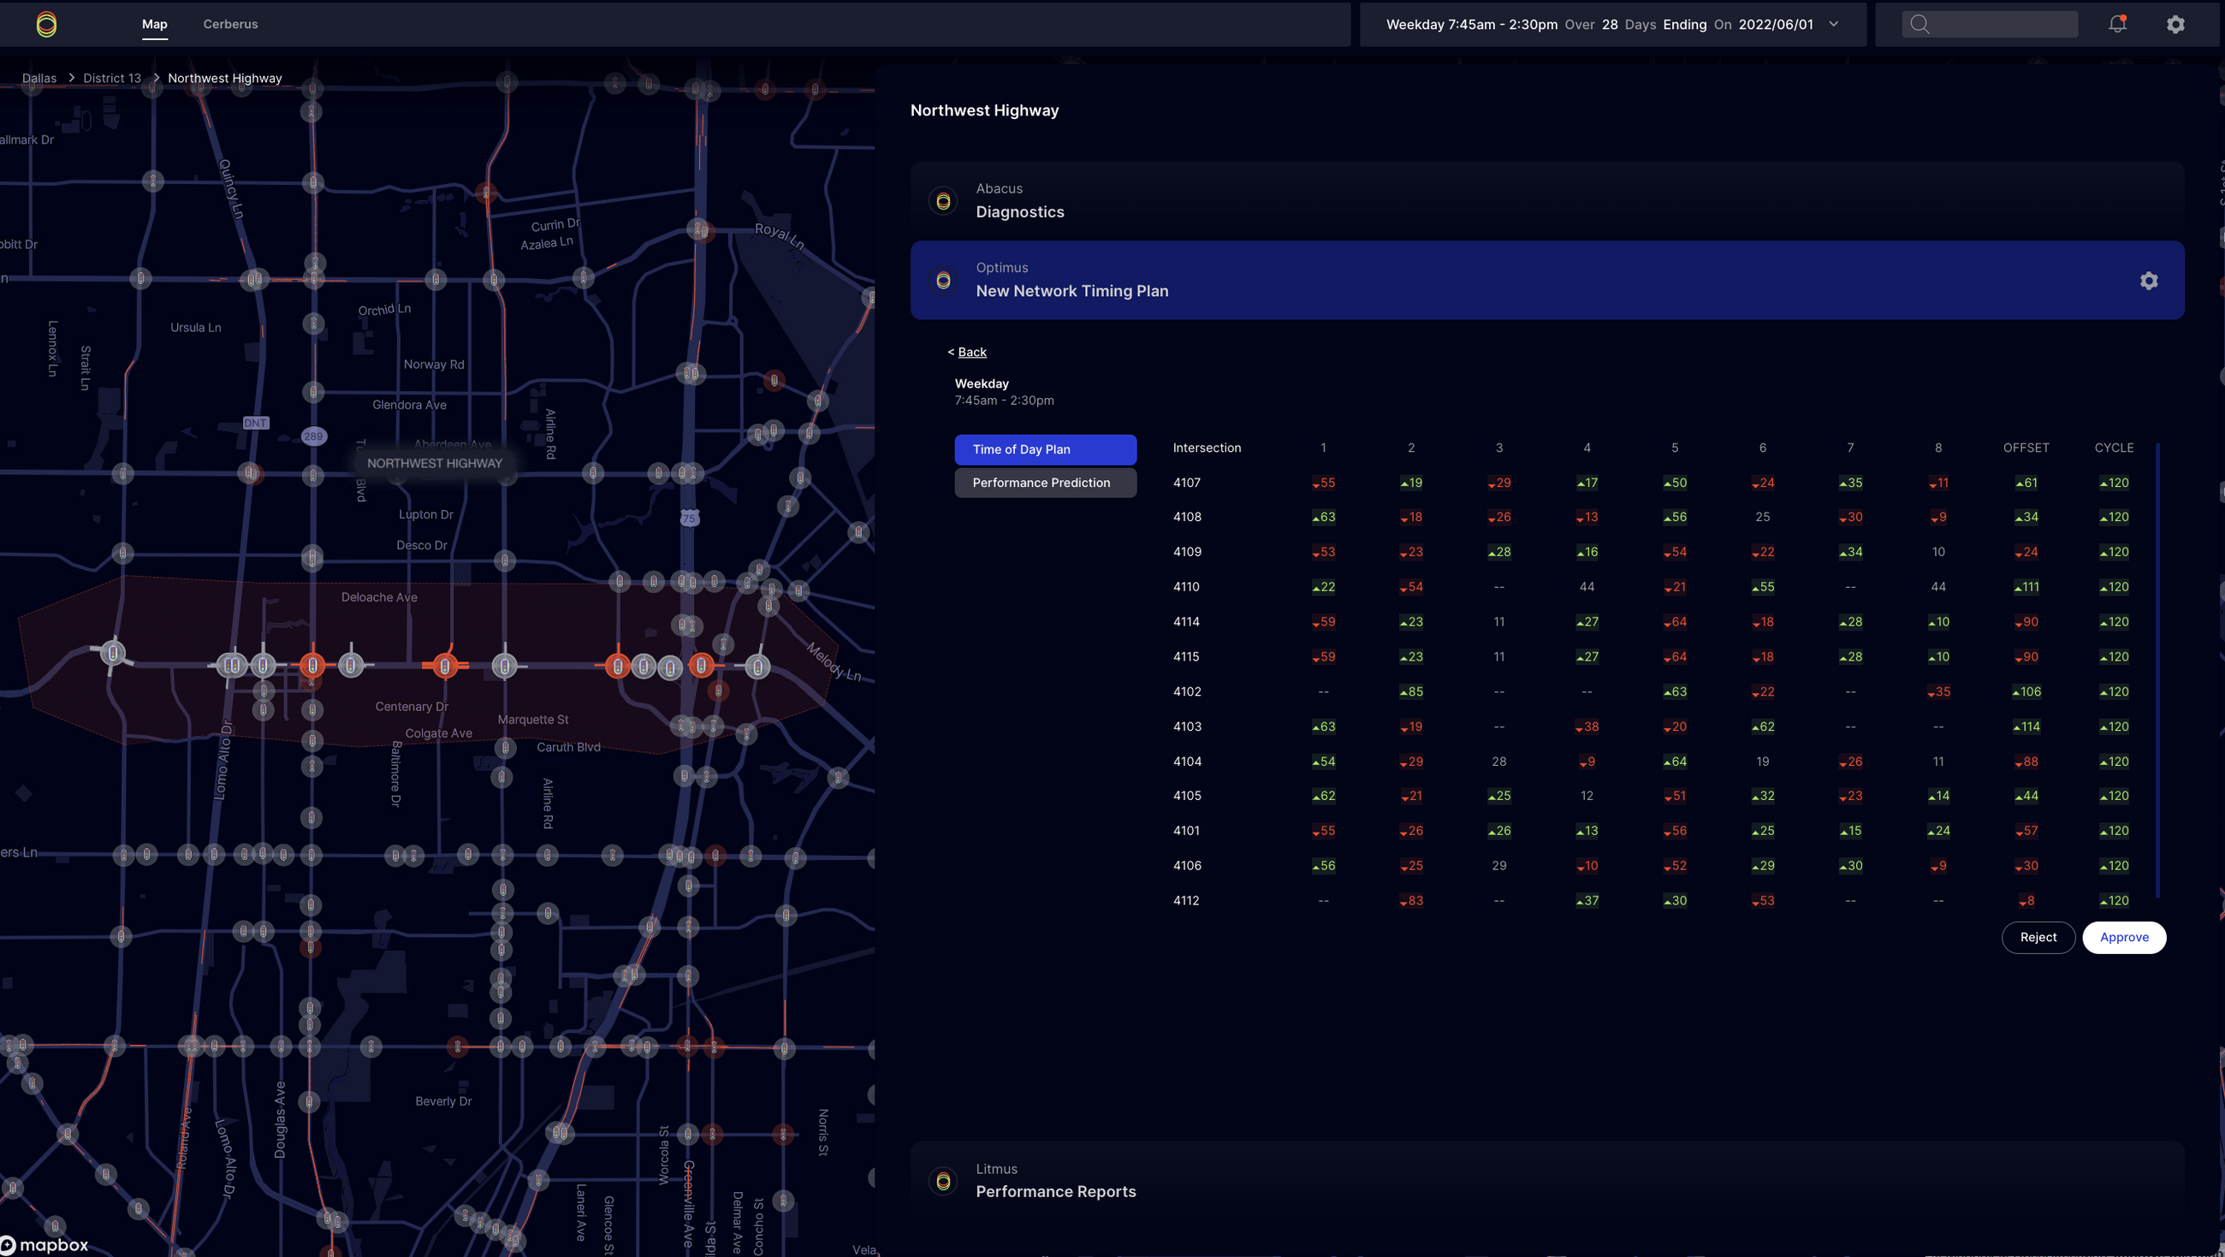
Task: Switch to Performance Prediction view
Action: (1045, 483)
